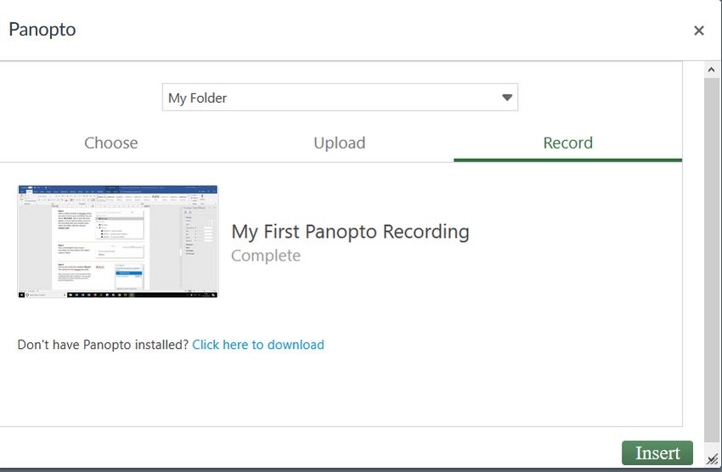Click the My First Panopto Recording title
722x472 pixels.
pyautogui.click(x=350, y=232)
